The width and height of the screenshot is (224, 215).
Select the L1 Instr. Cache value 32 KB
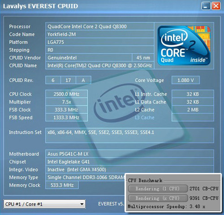point(193,94)
